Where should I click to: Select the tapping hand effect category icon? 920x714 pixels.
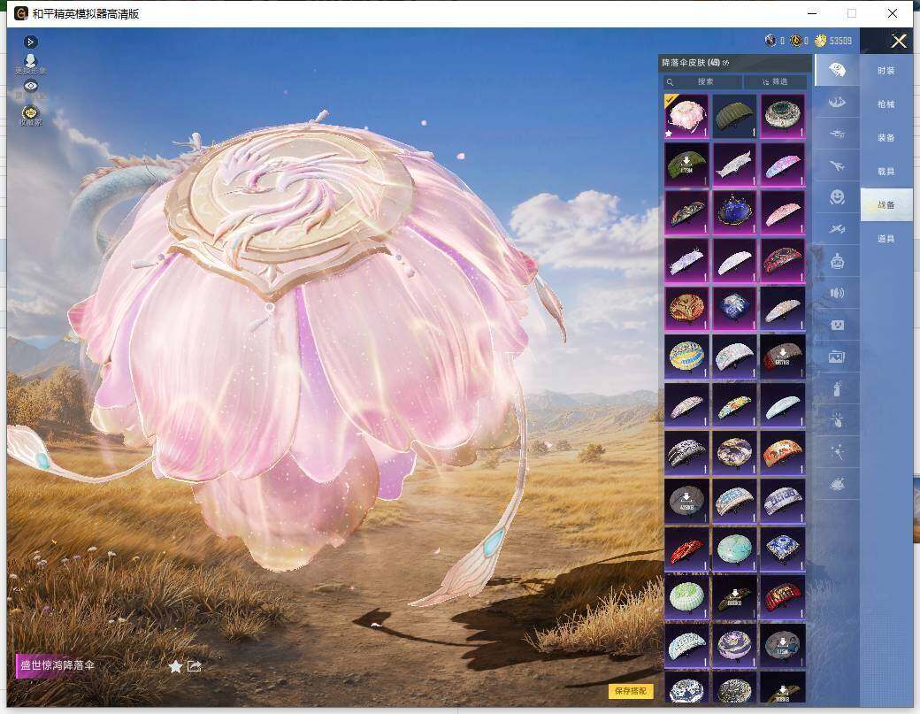pyautogui.click(x=837, y=419)
